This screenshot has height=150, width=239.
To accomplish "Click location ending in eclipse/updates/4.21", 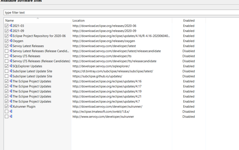I will pos(107,96).
